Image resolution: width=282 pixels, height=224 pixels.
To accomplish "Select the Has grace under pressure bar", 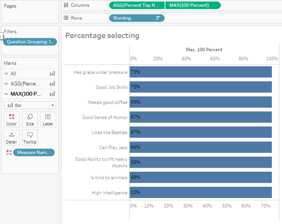I will pyautogui.click(x=201, y=72).
